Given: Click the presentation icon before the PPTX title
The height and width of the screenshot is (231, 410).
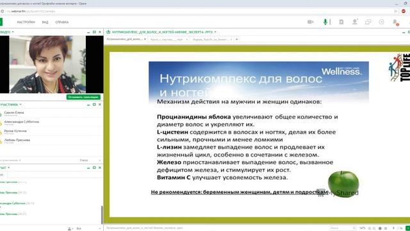Looking at the screenshot, I should point(108,32).
